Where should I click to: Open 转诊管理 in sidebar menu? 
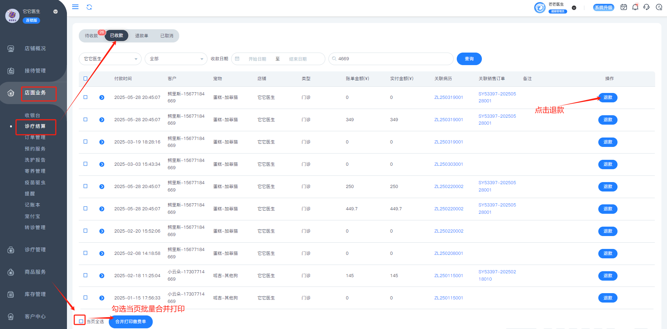[x=35, y=227]
